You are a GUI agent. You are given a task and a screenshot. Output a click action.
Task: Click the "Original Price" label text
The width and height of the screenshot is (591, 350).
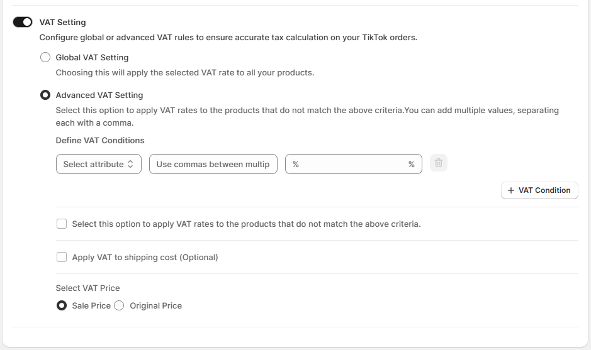coord(155,305)
